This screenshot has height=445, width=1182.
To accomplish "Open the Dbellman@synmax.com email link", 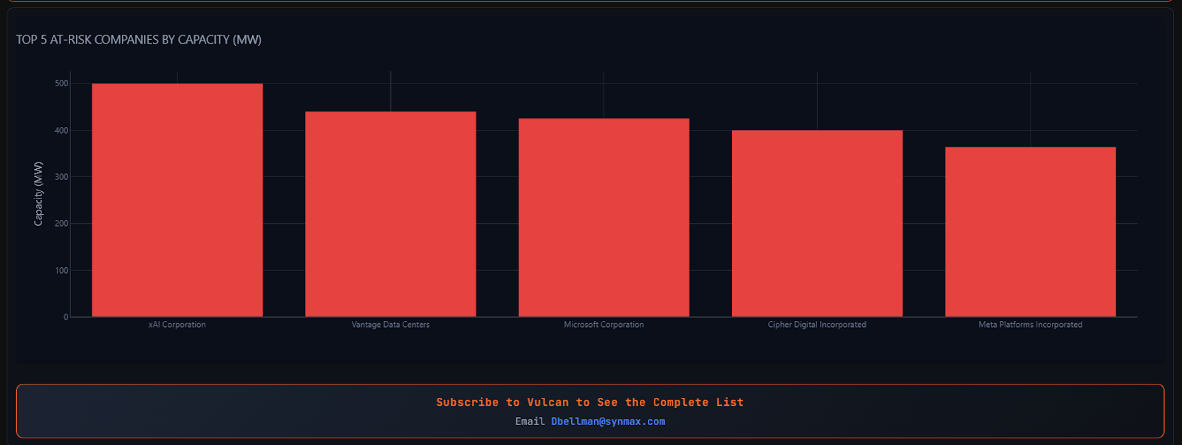I will pos(607,421).
